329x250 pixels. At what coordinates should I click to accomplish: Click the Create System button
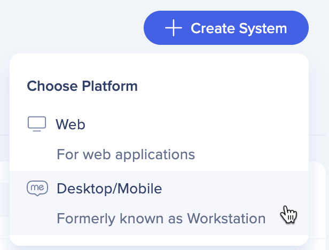click(226, 28)
